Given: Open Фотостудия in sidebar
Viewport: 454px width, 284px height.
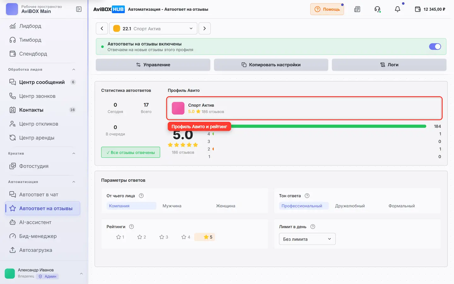Looking at the screenshot, I should coord(43,166).
